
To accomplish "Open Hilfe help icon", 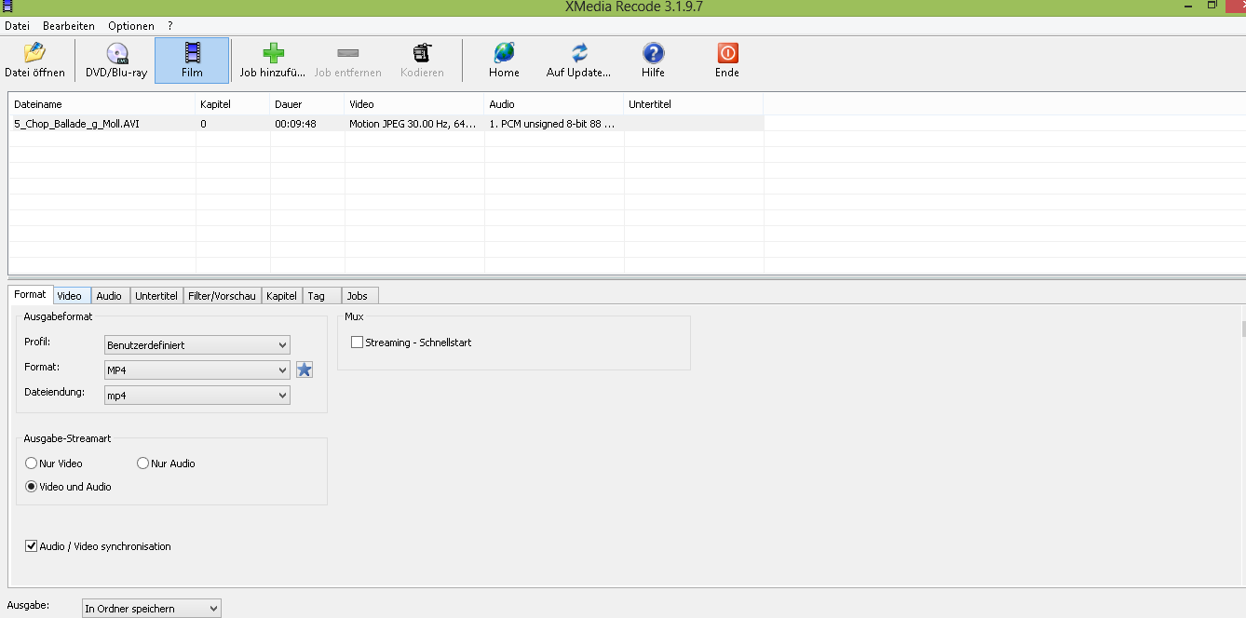I will (653, 53).
